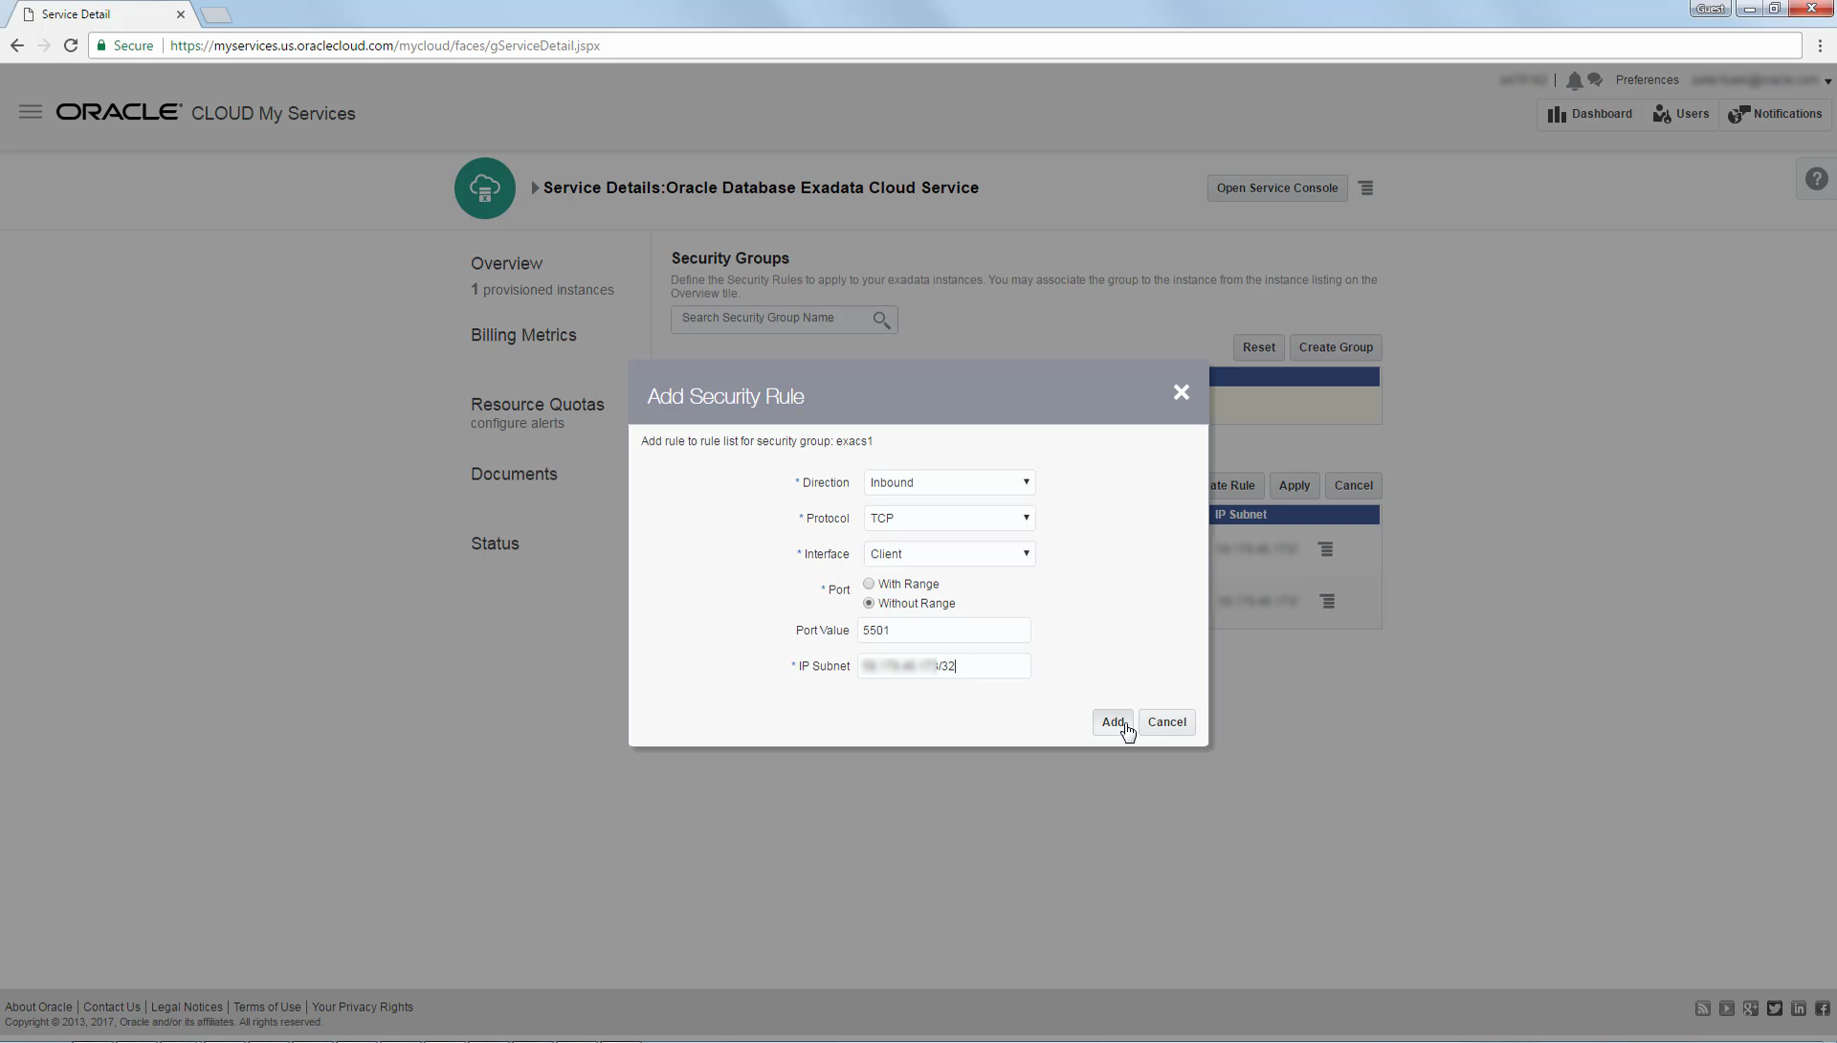Screen dimensions: 1837x1043
Task: Click the Twitter icon in footer
Action: pyautogui.click(x=1775, y=1009)
